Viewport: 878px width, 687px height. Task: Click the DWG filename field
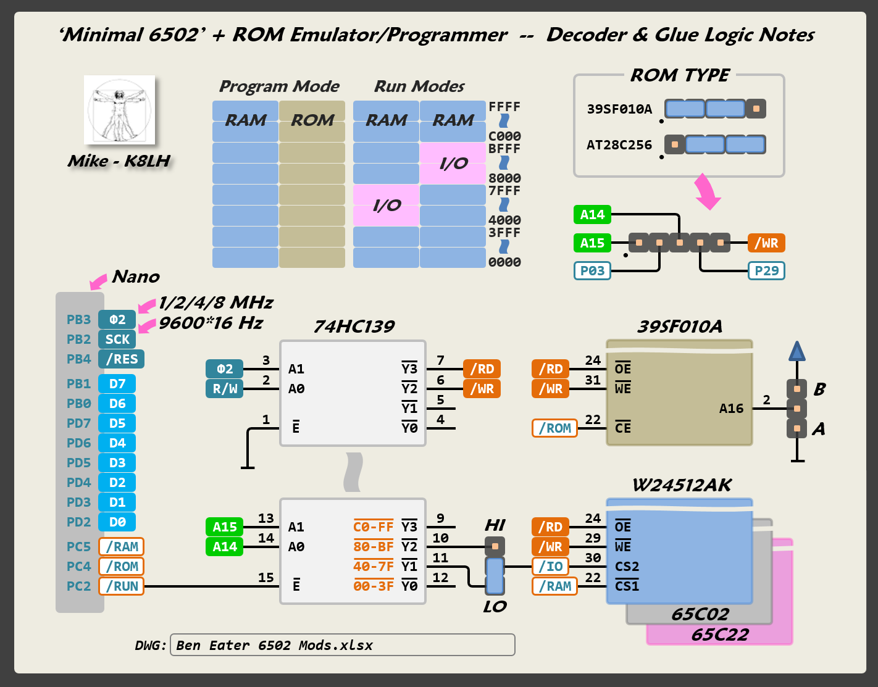point(342,645)
